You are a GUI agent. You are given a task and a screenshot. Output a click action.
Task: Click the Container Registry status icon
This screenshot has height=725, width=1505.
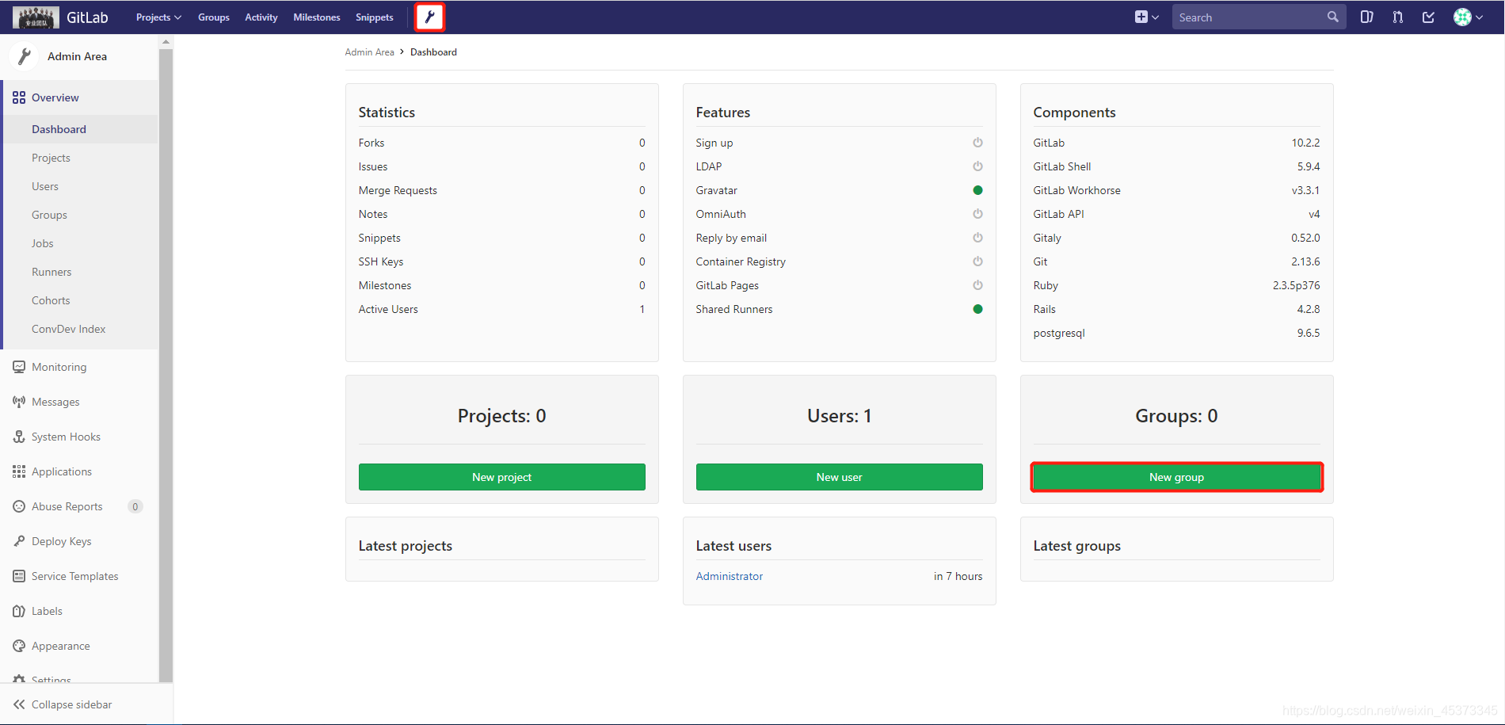pos(977,261)
